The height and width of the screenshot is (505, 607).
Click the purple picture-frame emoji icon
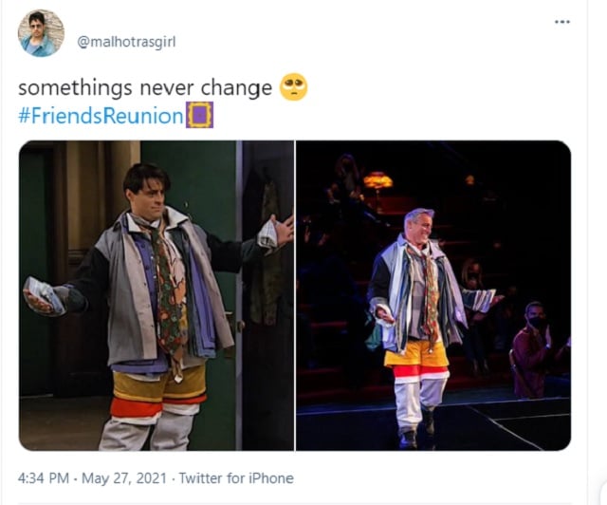[200, 115]
